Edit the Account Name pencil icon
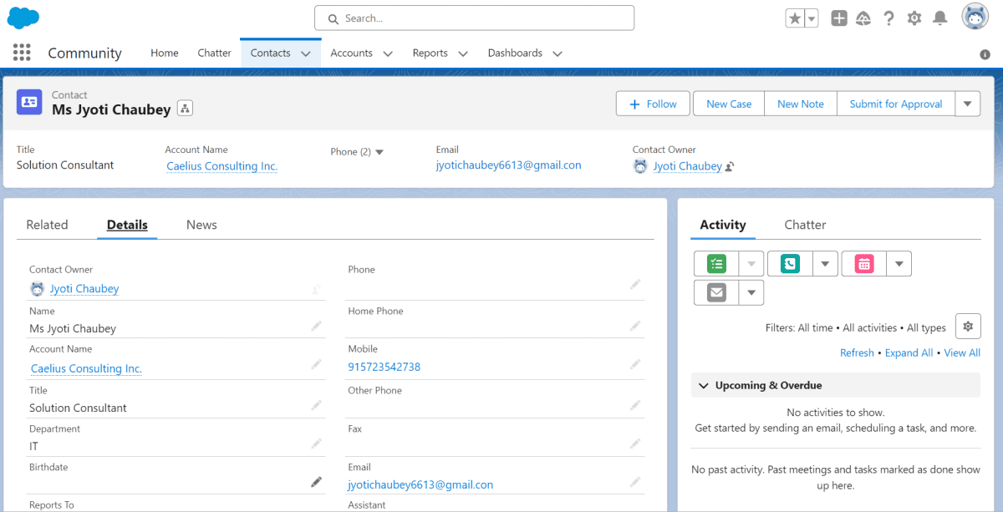The height and width of the screenshot is (512, 1003). coord(316,364)
